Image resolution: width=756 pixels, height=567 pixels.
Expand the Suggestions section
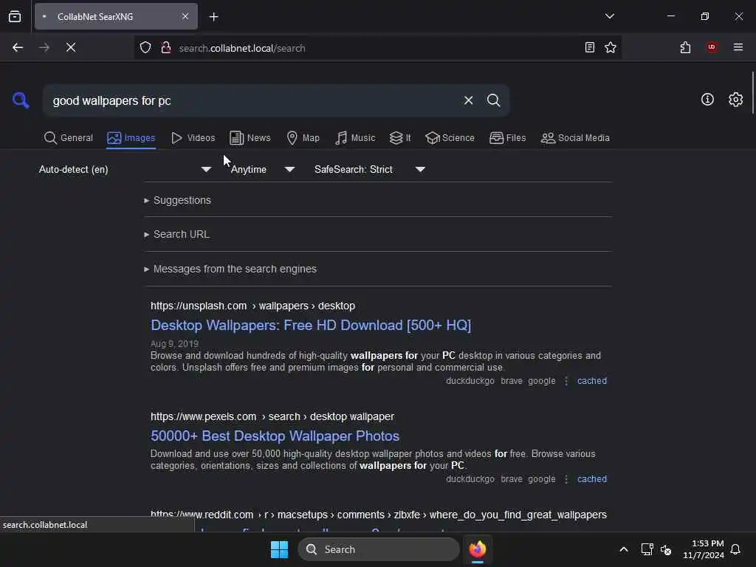pyautogui.click(x=177, y=200)
